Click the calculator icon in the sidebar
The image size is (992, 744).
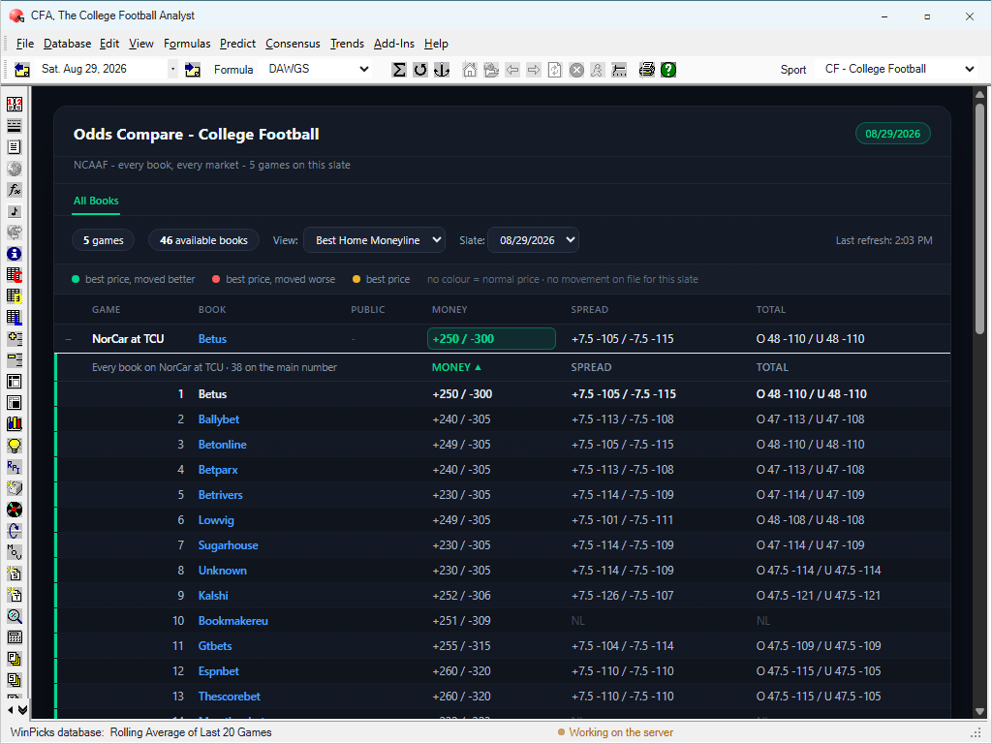point(15,637)
